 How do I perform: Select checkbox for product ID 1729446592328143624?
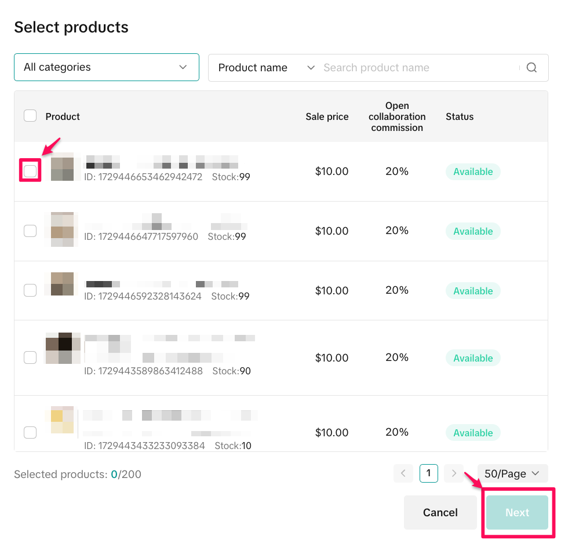tap(30, 290)
